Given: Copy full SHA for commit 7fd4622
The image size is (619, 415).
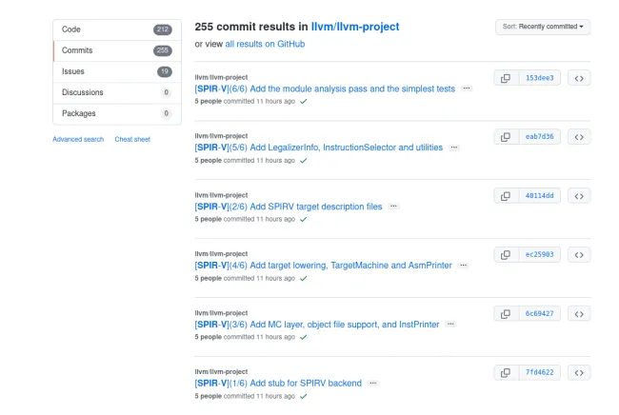Looking at the screenshot, I should (x=506, y=372).
